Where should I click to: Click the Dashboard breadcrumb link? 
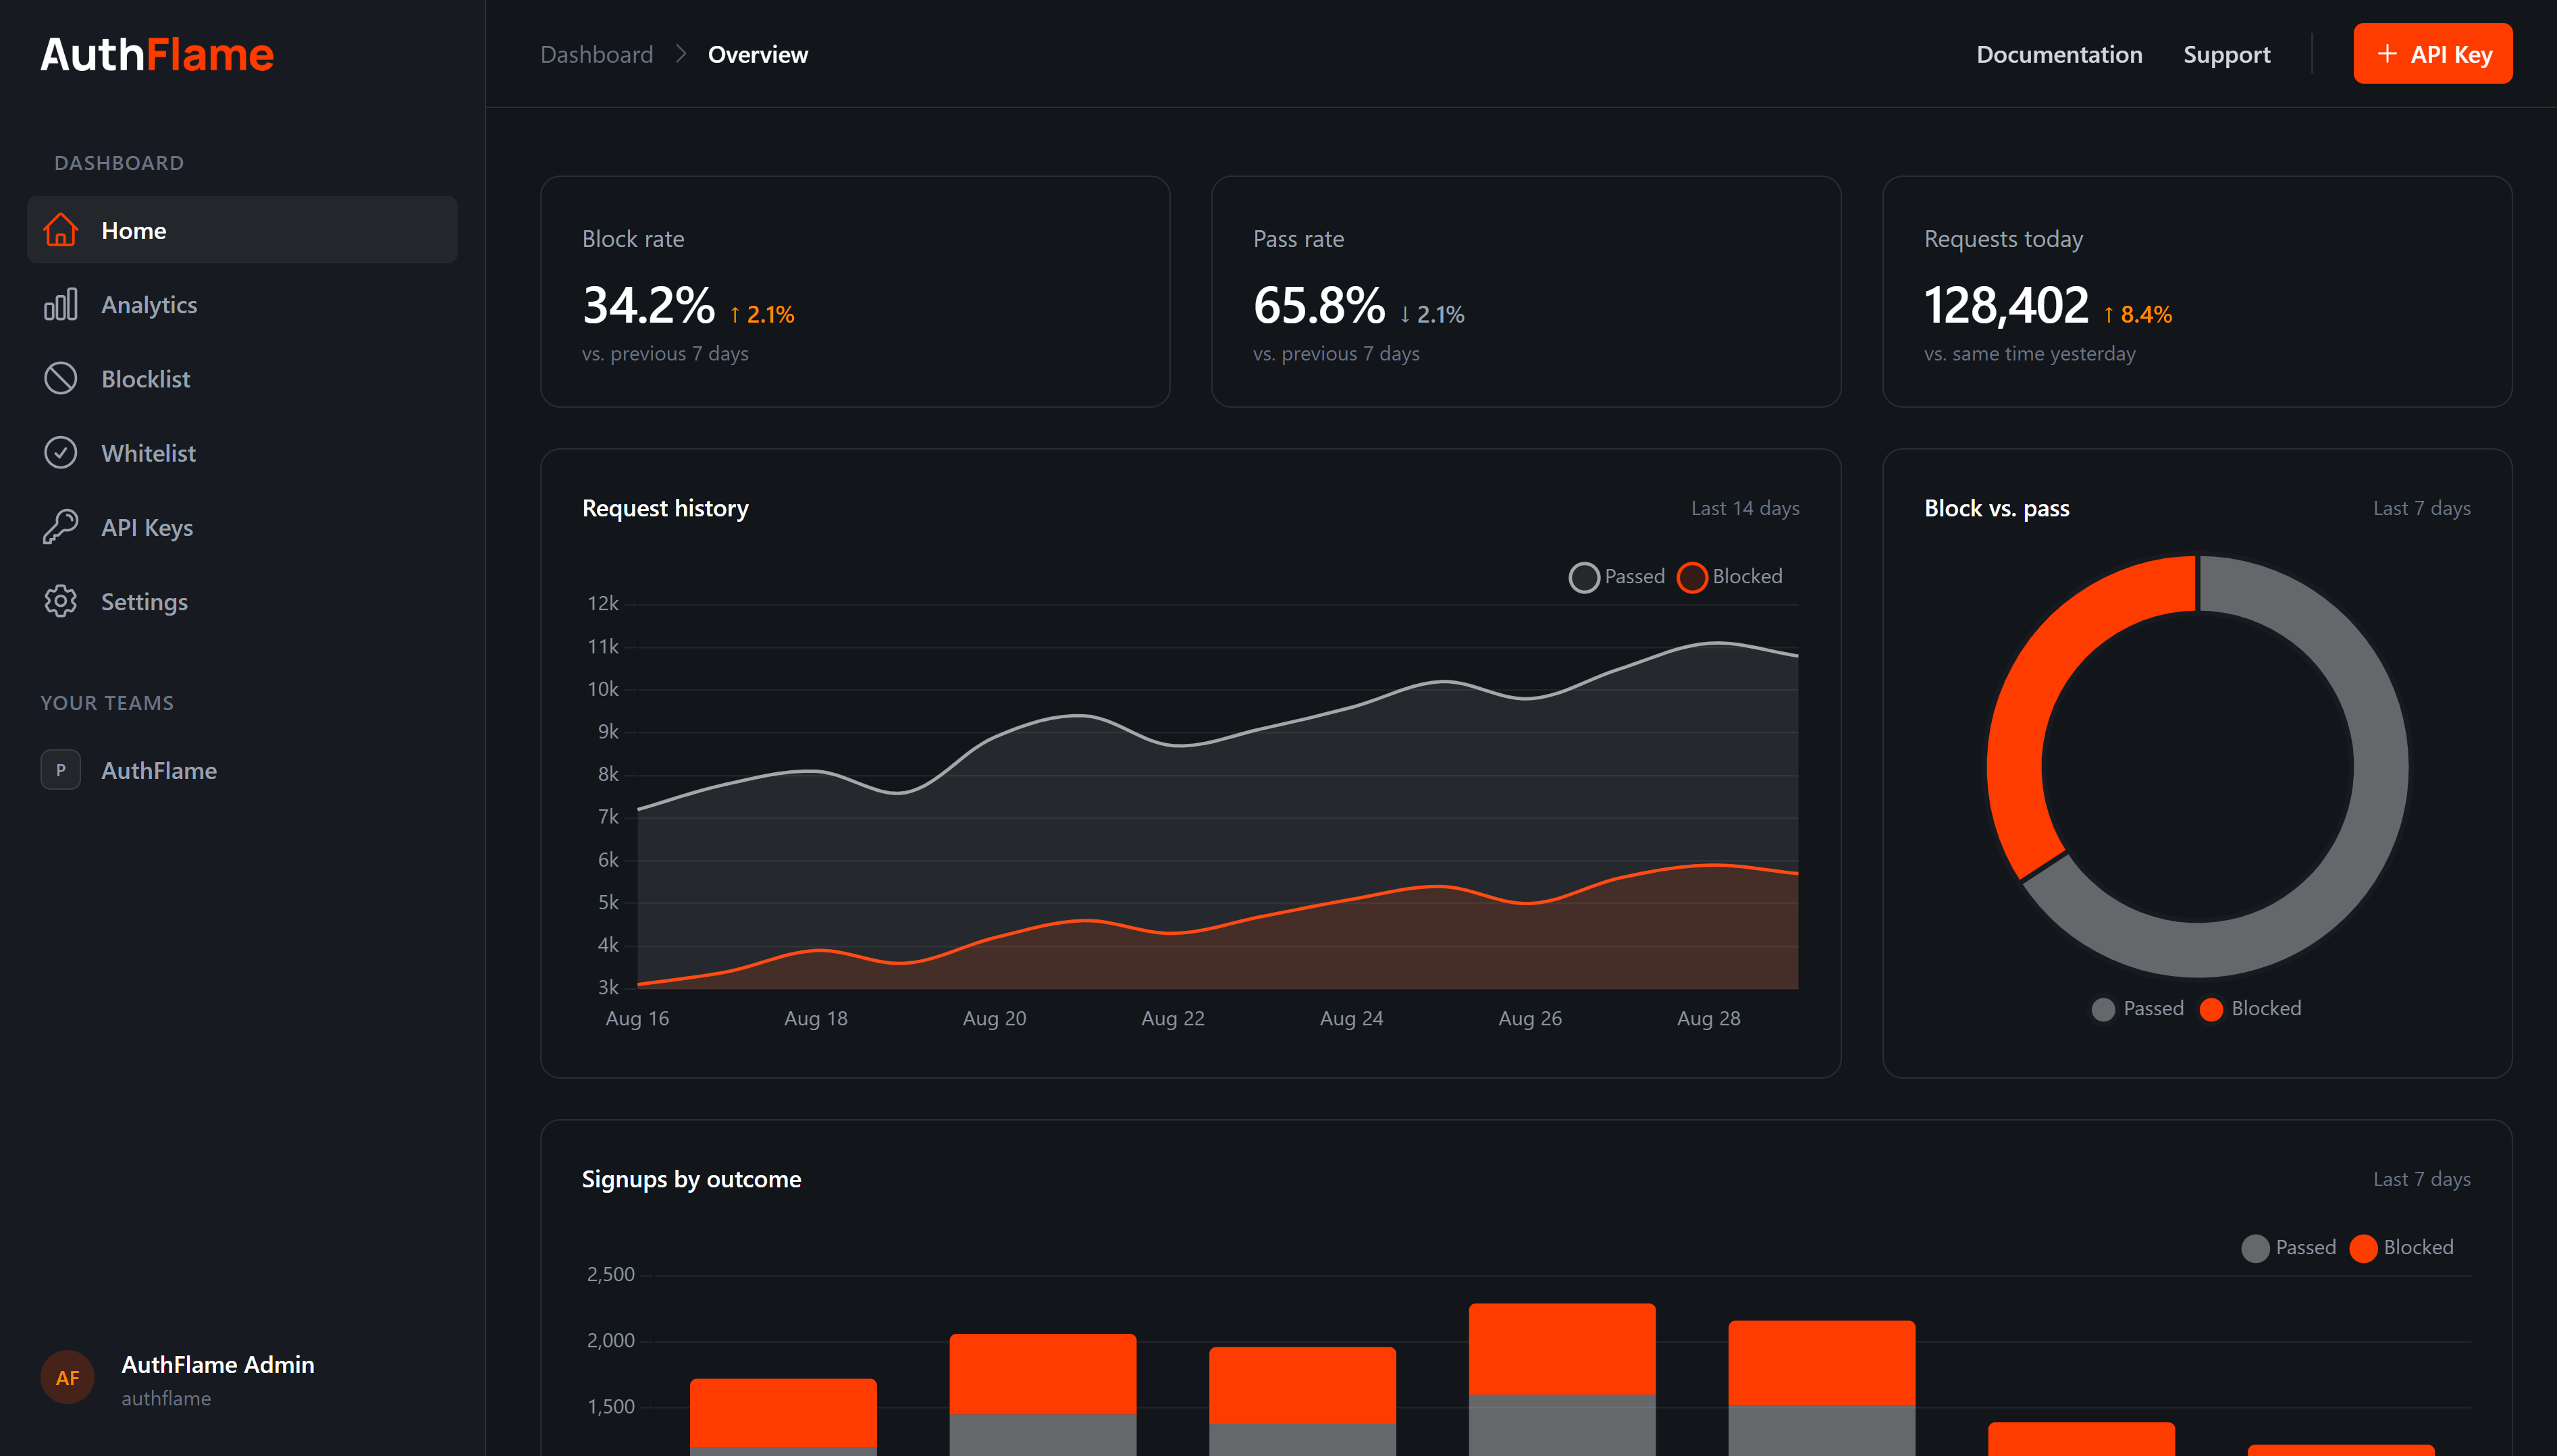(596, 54)
